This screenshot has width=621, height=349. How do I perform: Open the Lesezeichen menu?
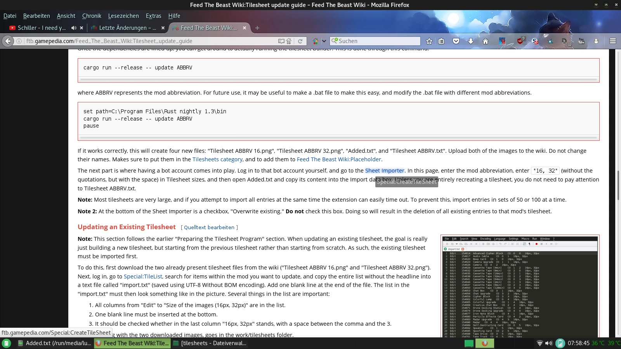(123, 16)
